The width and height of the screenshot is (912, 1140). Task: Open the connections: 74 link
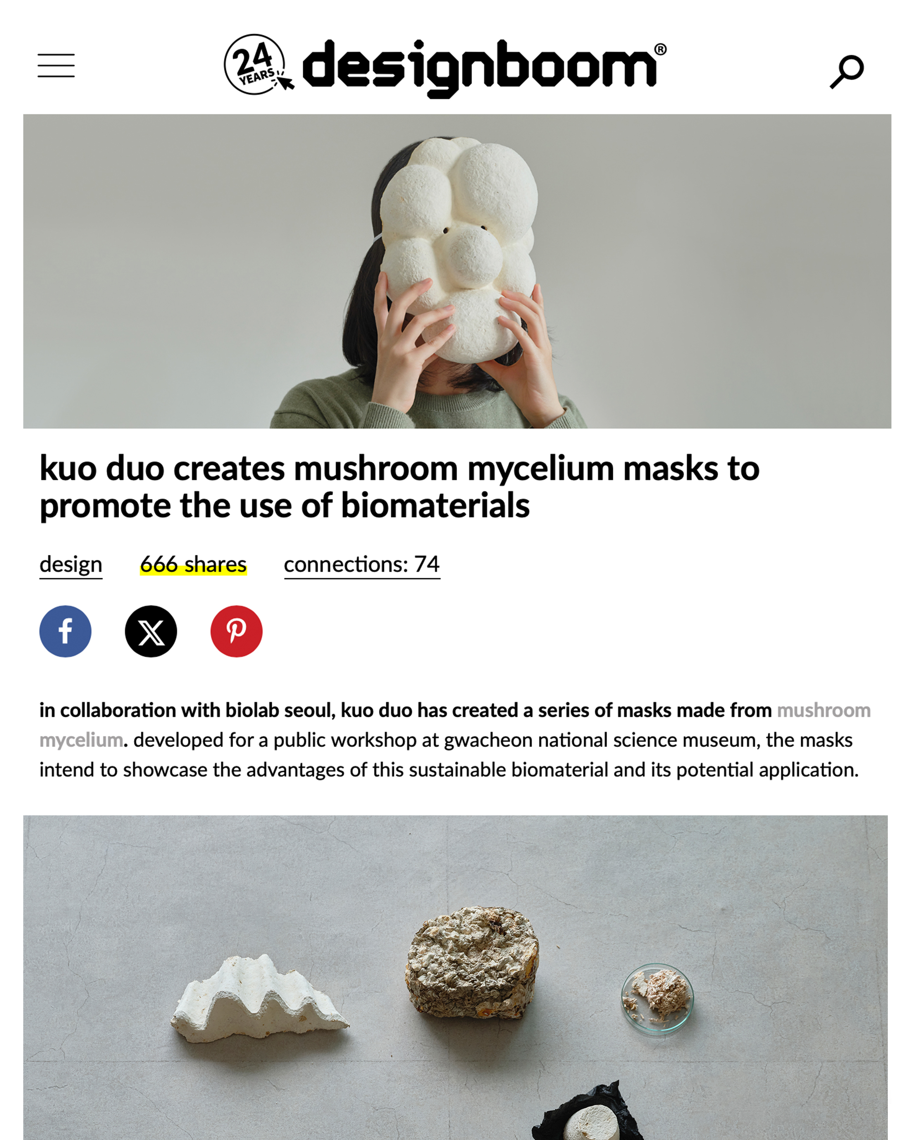point(362,565)
